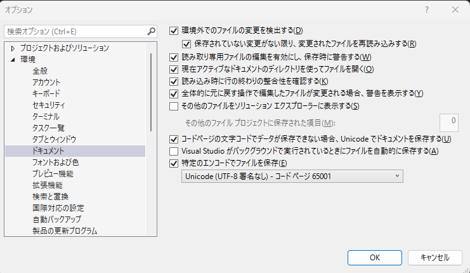Select 全般 in the options tree
The image size is (470, 273).
click(40, 71)
